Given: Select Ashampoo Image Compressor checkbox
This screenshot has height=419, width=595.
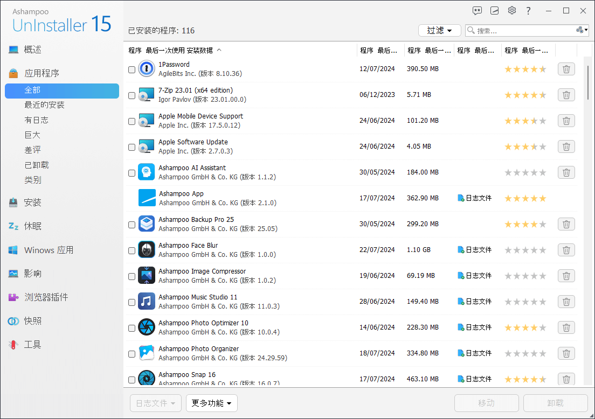Looking at the screenshot, I should [132, 276].
